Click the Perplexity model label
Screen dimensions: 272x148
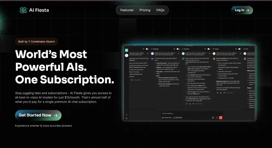pos(186,49)
